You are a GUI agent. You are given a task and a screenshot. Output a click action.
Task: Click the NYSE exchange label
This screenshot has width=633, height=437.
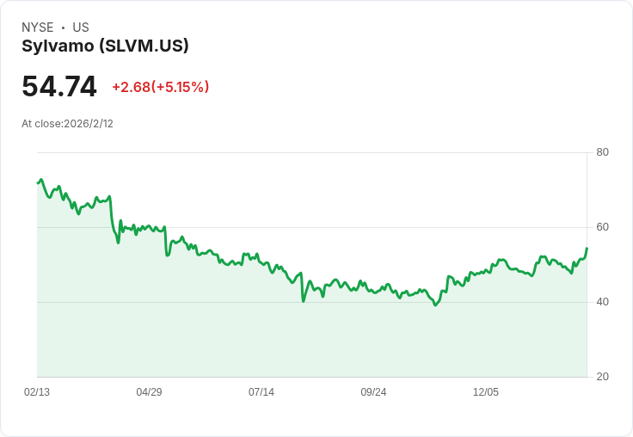click(x=38, y=27)
